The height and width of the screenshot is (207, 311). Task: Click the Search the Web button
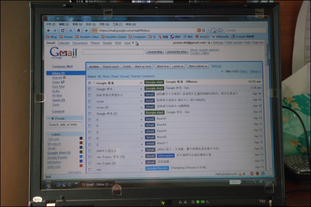click(177, 52)
